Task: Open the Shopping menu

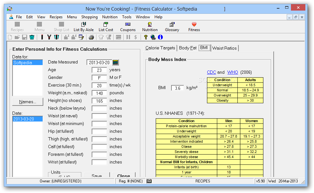Action: click(x=89, y=17)
